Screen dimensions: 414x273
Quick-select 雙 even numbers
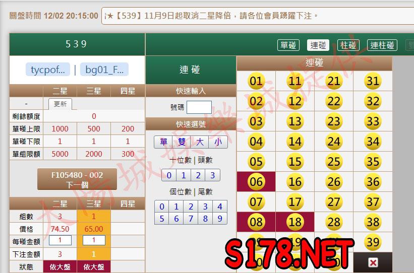click(182, 142)
